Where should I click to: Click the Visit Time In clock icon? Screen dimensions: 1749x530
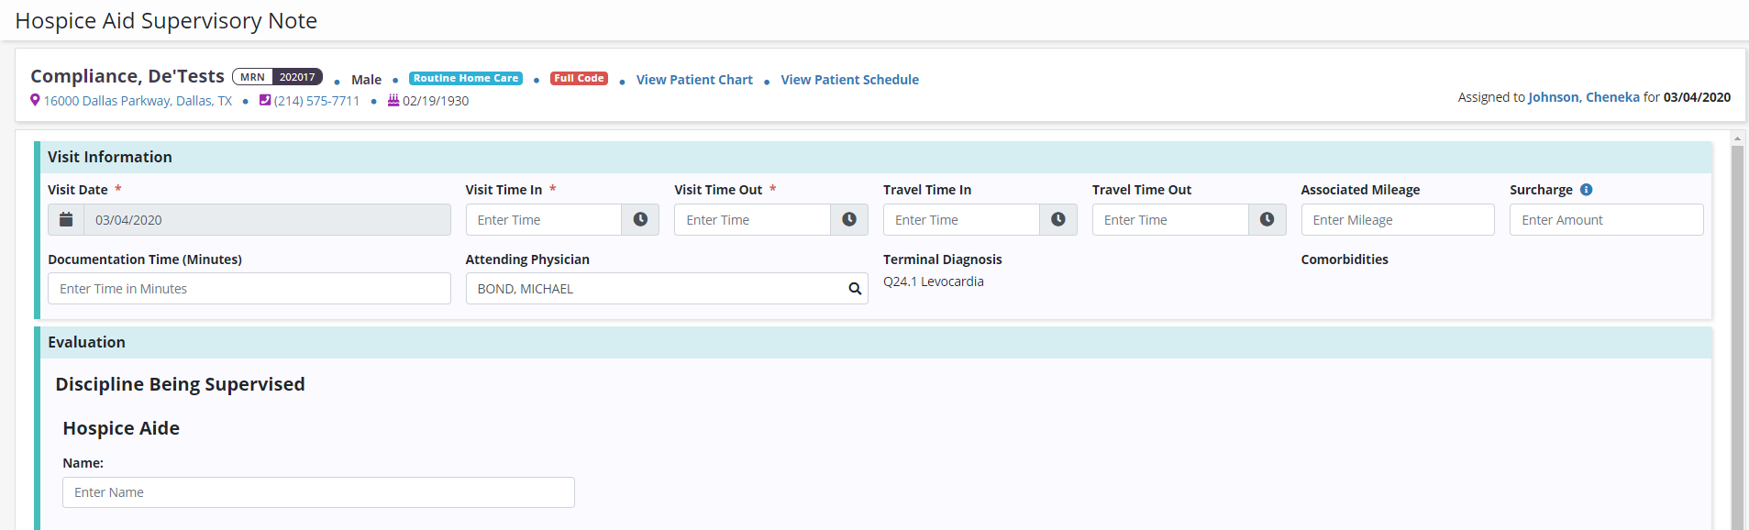640,220
